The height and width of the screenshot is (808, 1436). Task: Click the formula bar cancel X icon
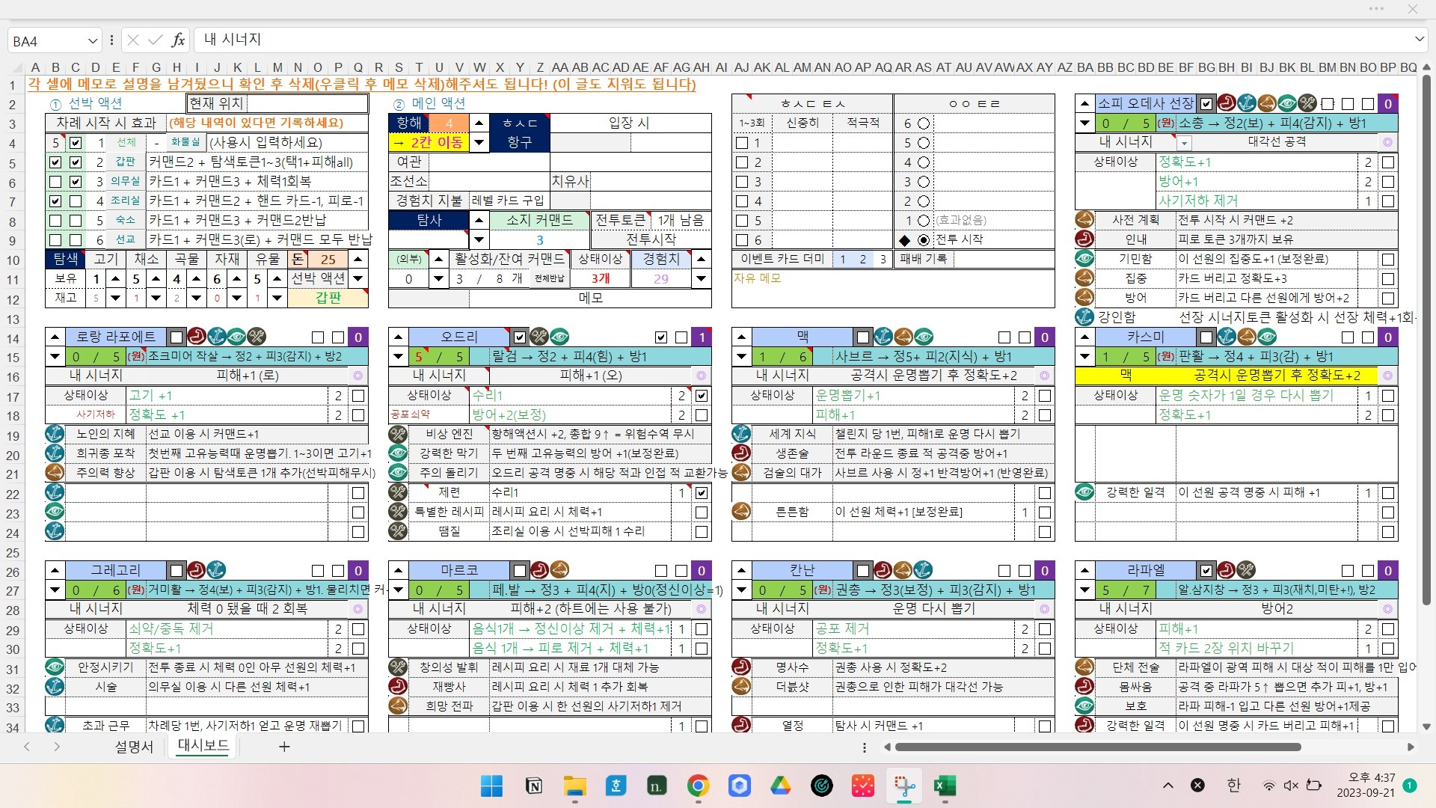[x=133, y=40]
